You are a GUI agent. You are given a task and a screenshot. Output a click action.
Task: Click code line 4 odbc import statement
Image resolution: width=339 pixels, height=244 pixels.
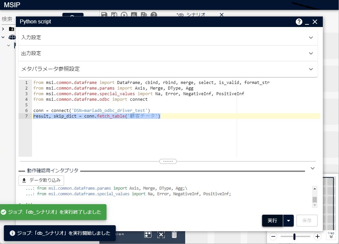coord(90,99)
